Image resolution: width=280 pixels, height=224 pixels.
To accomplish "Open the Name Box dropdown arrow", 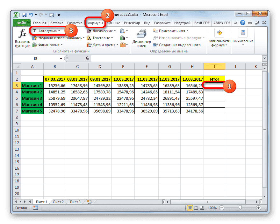I will coord(61,59).
